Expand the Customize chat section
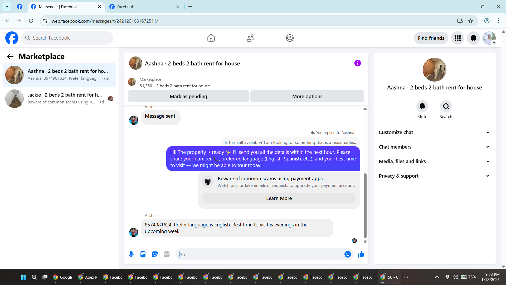Viewport: 506px width, 285px height. (x=434, y=132)
